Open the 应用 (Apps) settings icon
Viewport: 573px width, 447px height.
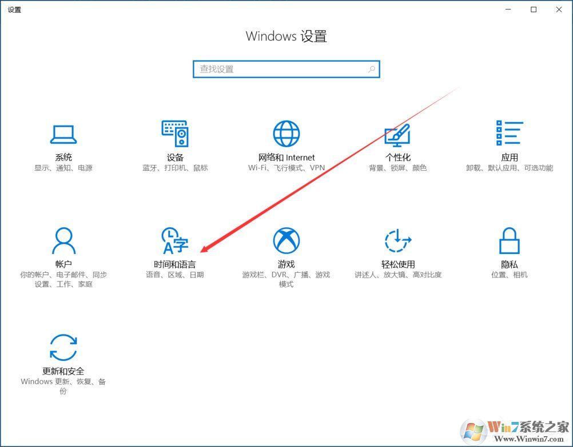coord(509,134)
